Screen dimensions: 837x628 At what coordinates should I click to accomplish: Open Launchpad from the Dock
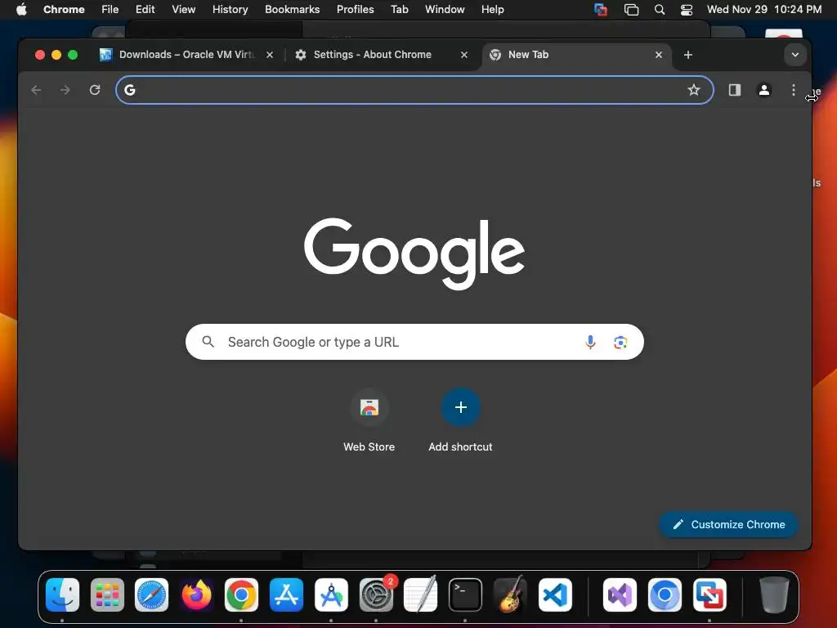[107, 595]
